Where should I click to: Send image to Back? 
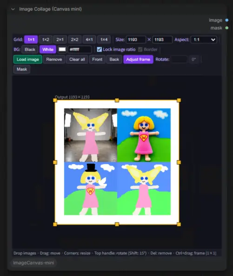pos(114,59)
